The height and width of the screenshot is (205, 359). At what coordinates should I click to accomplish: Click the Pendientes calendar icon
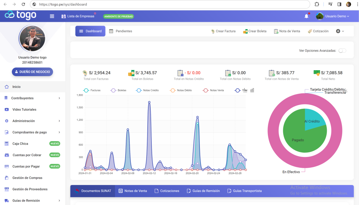tap(111, 31)
